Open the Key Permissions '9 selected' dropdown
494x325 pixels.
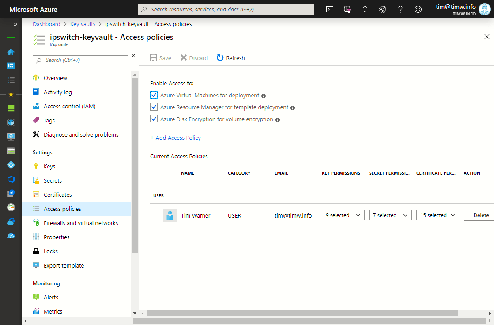(x=343, y=215)
